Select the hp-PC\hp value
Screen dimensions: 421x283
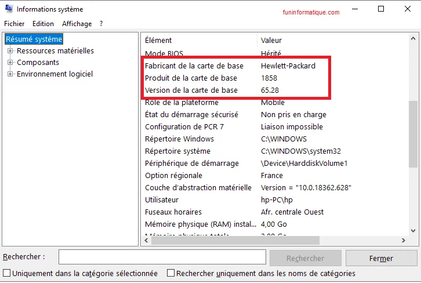click(277, 200)
